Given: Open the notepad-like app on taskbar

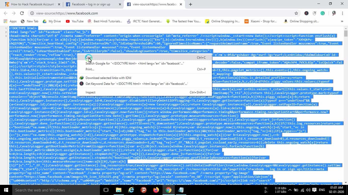Looking at the screenshot, I should [181, 190].
